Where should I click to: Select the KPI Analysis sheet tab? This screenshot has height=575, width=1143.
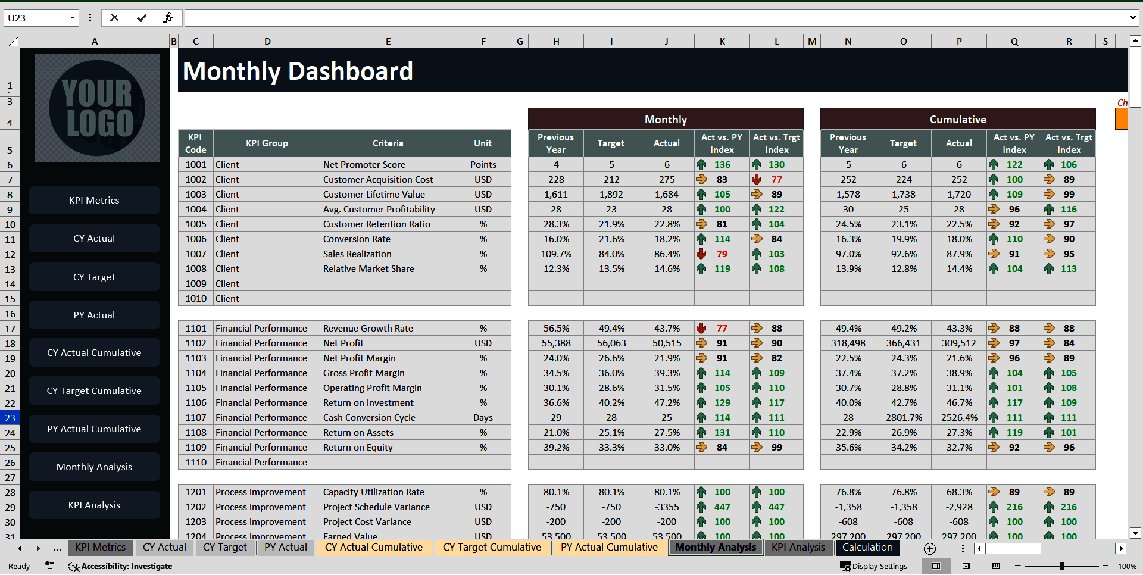click(798, 548)
